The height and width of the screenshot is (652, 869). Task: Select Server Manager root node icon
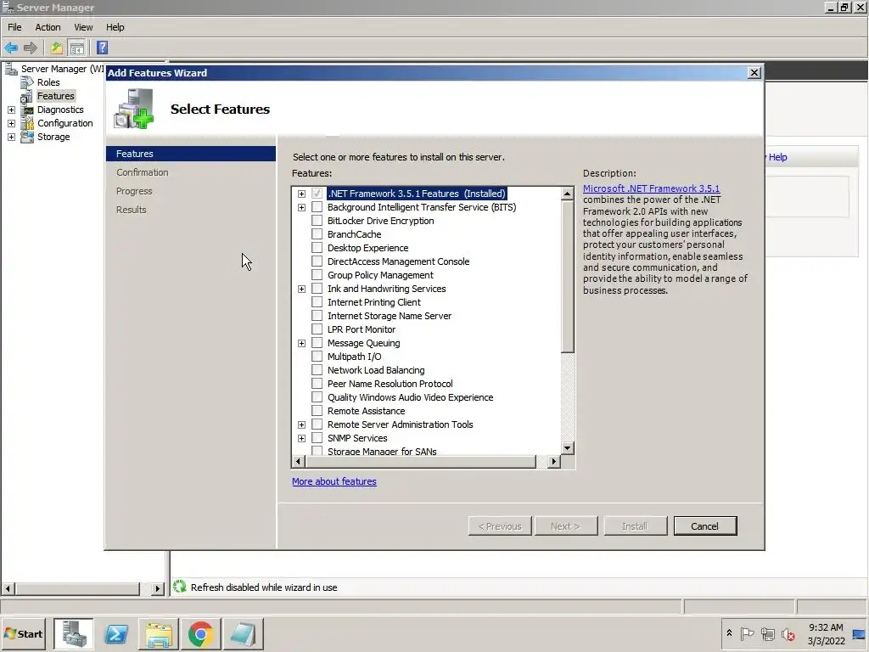tap(11, 69)
